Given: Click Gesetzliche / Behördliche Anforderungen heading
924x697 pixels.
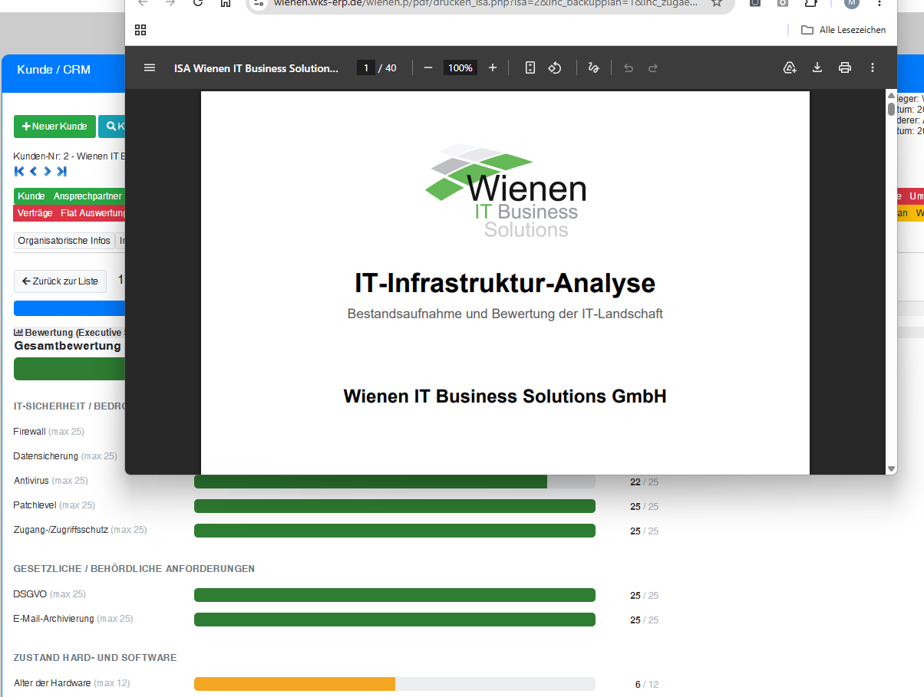Looking at the screenshot, I should [134, 569].
